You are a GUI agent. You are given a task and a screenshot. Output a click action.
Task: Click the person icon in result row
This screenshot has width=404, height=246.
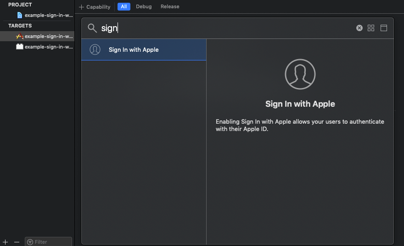click(95, 49)
